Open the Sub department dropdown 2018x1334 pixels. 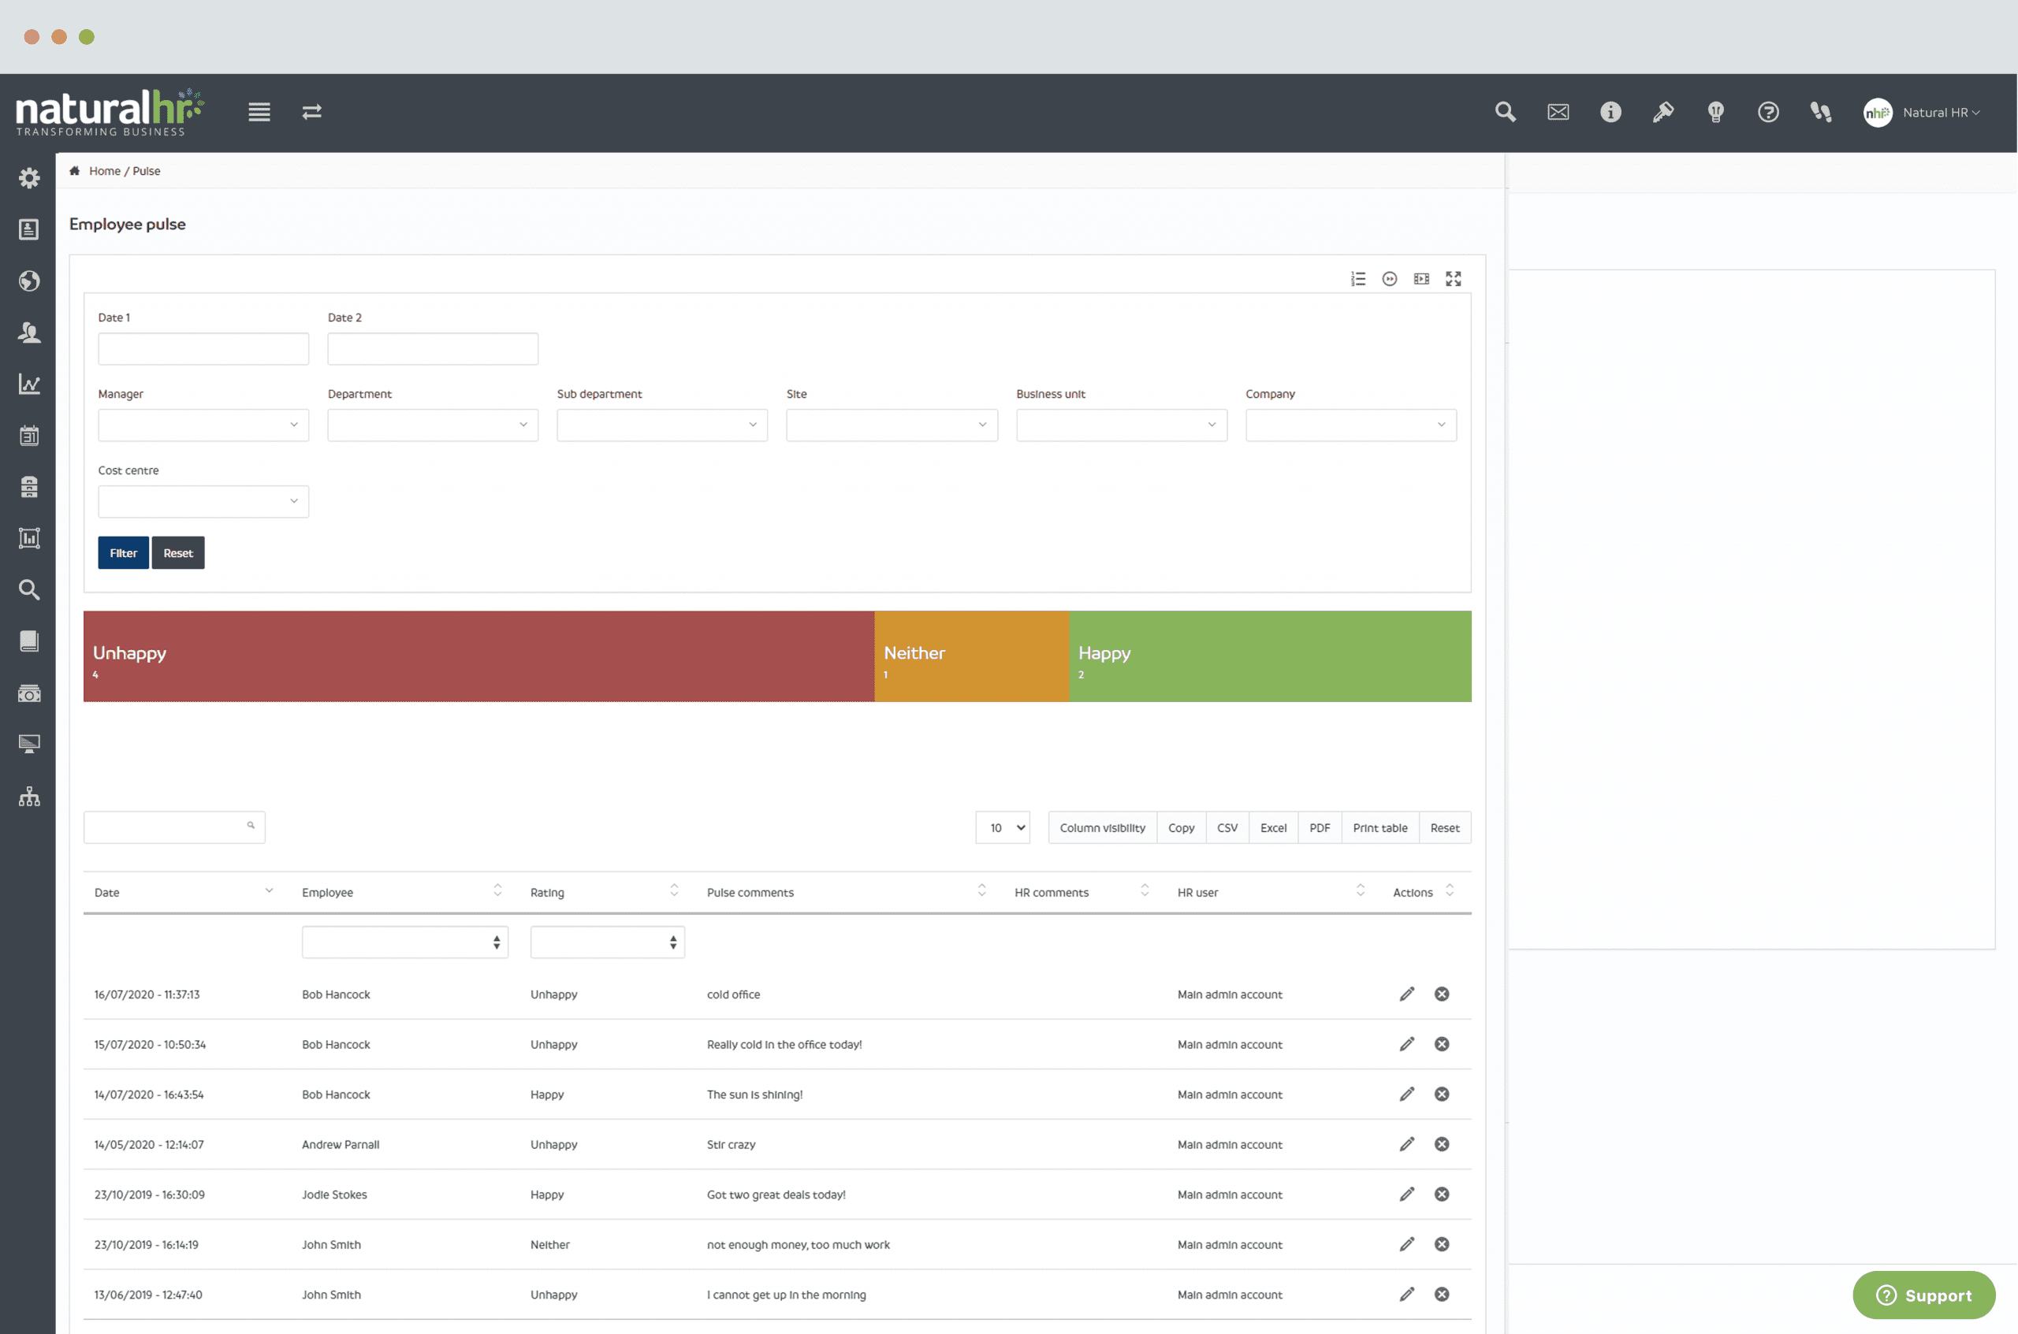click(662, 425)
